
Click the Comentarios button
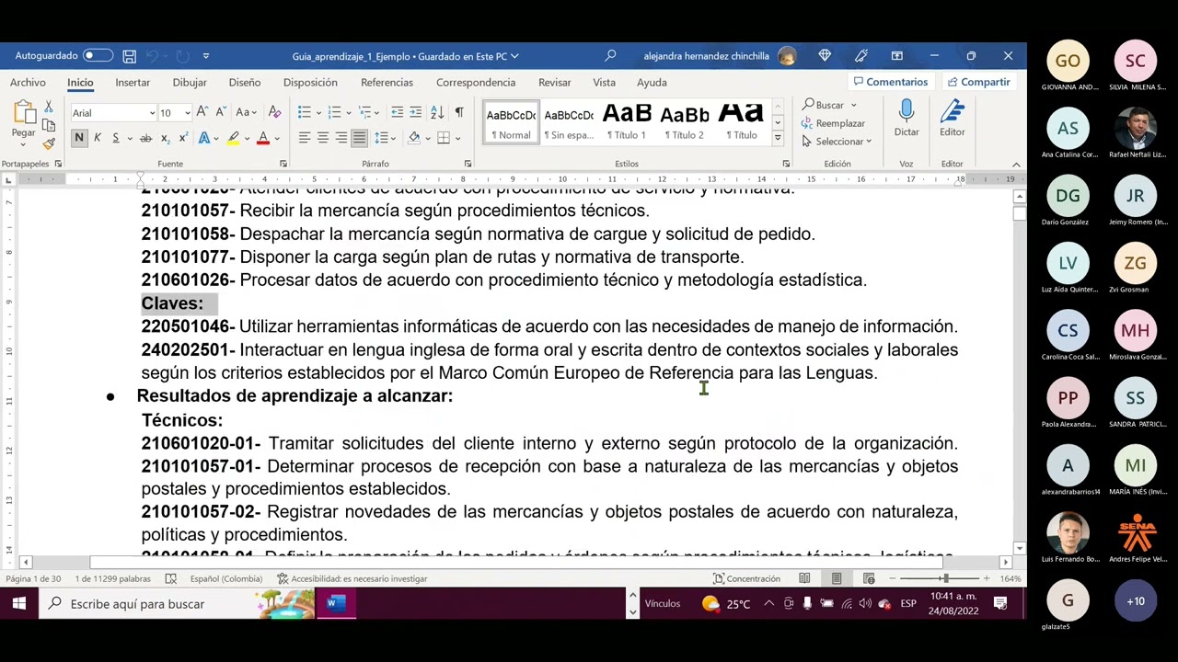pyautogui.click(x=891, y=82)
